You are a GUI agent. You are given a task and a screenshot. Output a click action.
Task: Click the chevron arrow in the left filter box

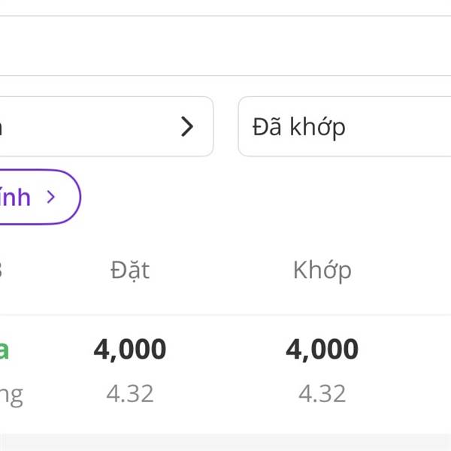(x=187, y=127)
